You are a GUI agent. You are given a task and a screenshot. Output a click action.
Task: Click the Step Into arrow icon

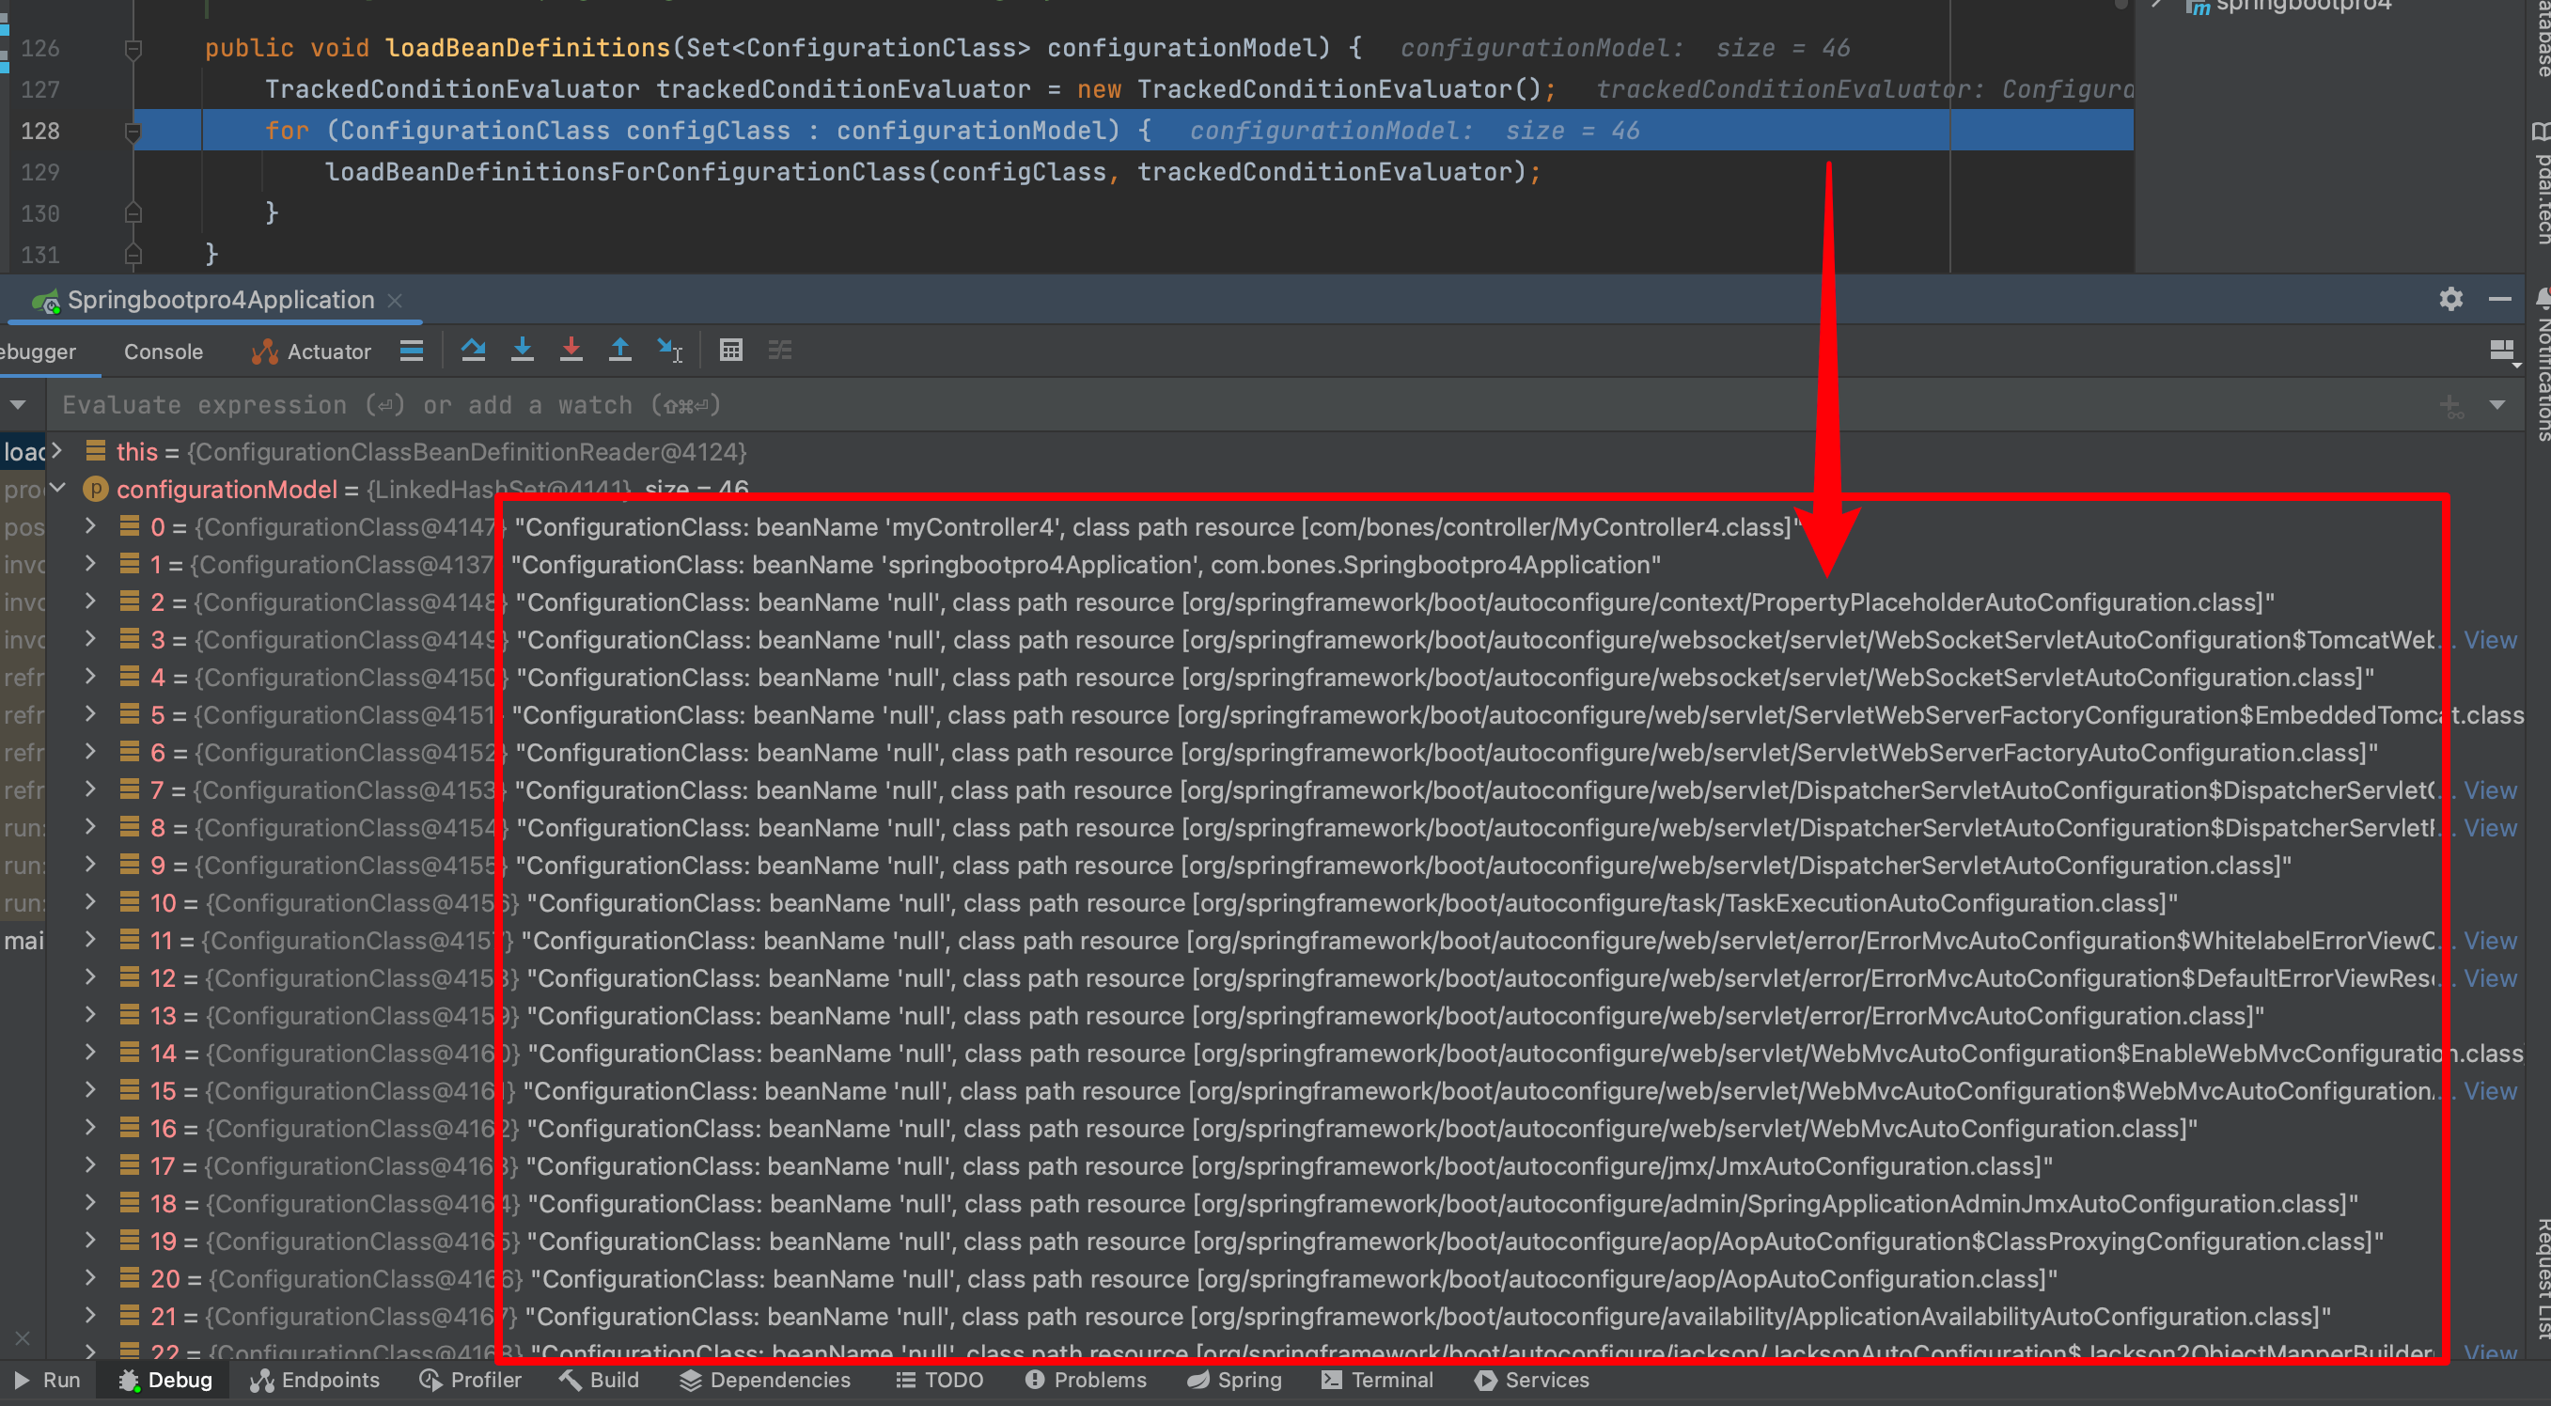[522, 351]
